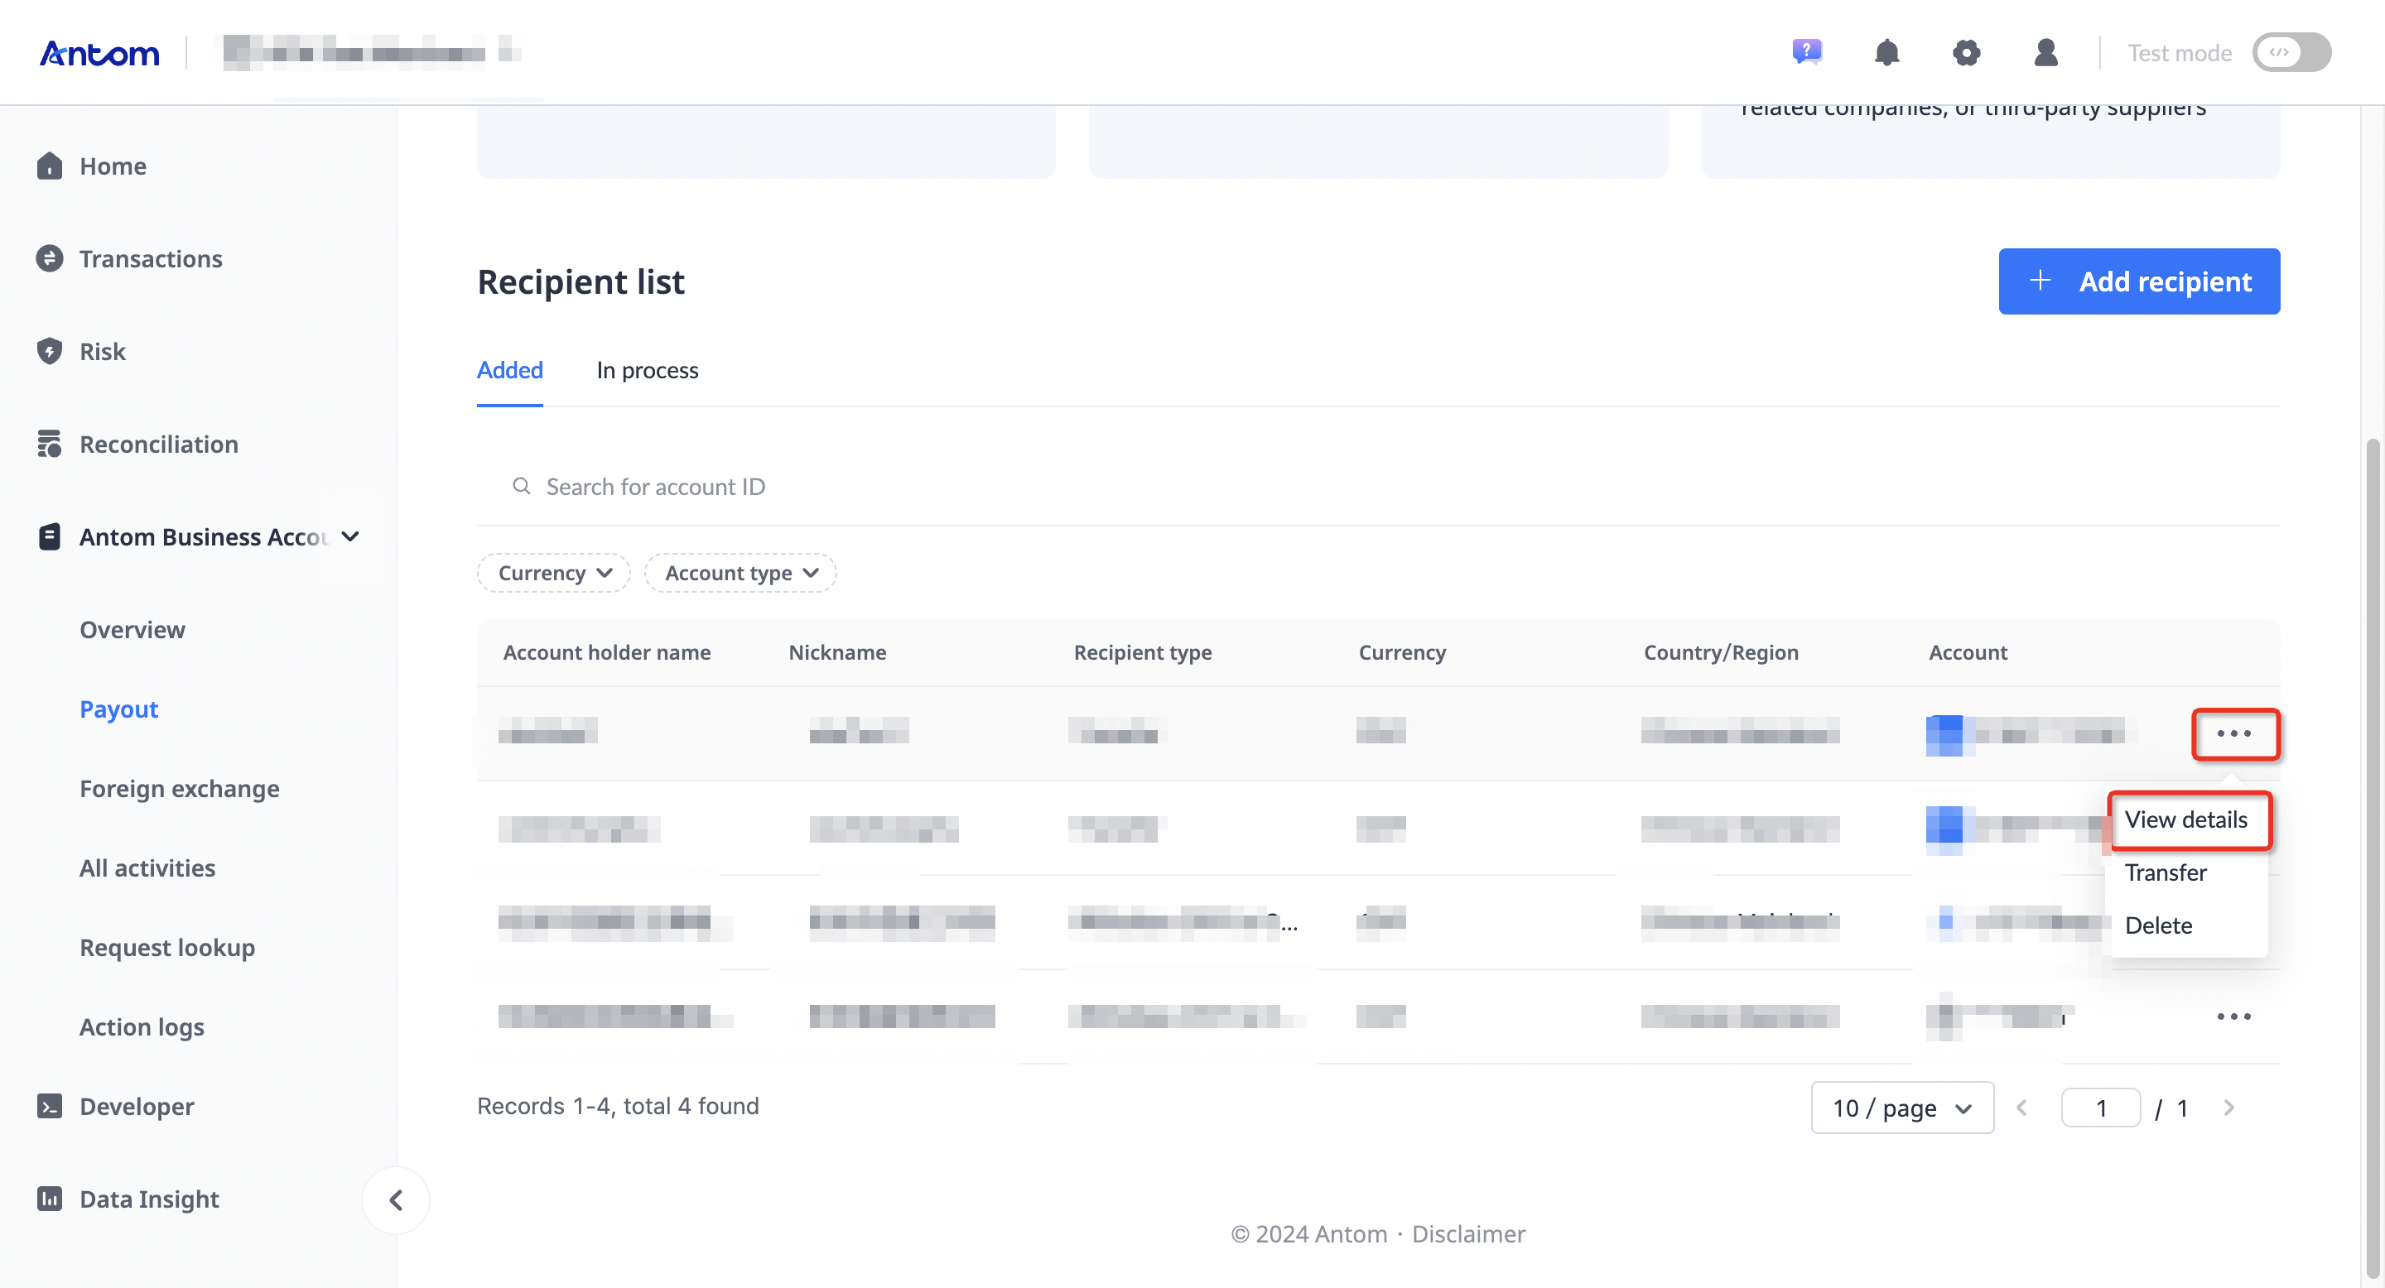Open the 10 / page dropdown
The width and height of the screenshot is (2385, 1288).
(1903, 1108)
